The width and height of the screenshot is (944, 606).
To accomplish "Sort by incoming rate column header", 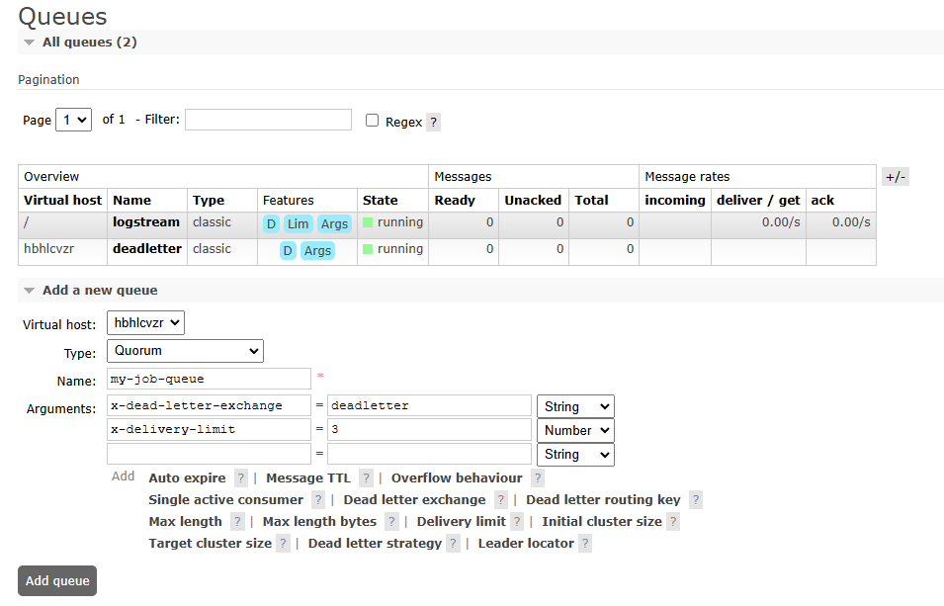I will [x=675, y=201].
